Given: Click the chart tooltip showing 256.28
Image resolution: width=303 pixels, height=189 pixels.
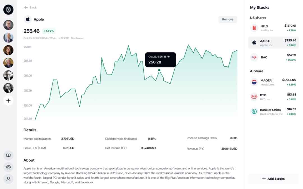Looking at the screenshot, I should click(x=160, y=59).
